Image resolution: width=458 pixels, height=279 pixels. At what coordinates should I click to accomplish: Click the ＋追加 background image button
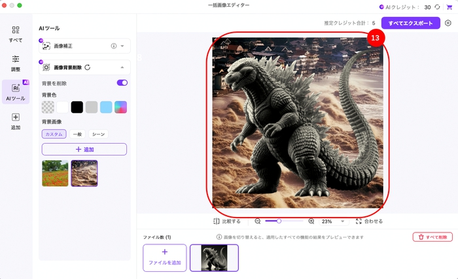point(84,149)
